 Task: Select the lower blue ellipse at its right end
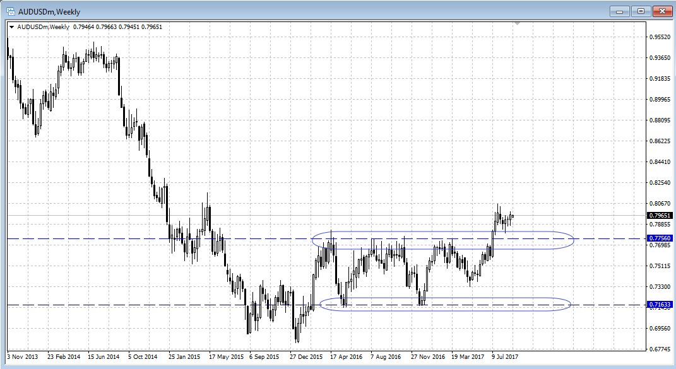click(x=571, y=304)
